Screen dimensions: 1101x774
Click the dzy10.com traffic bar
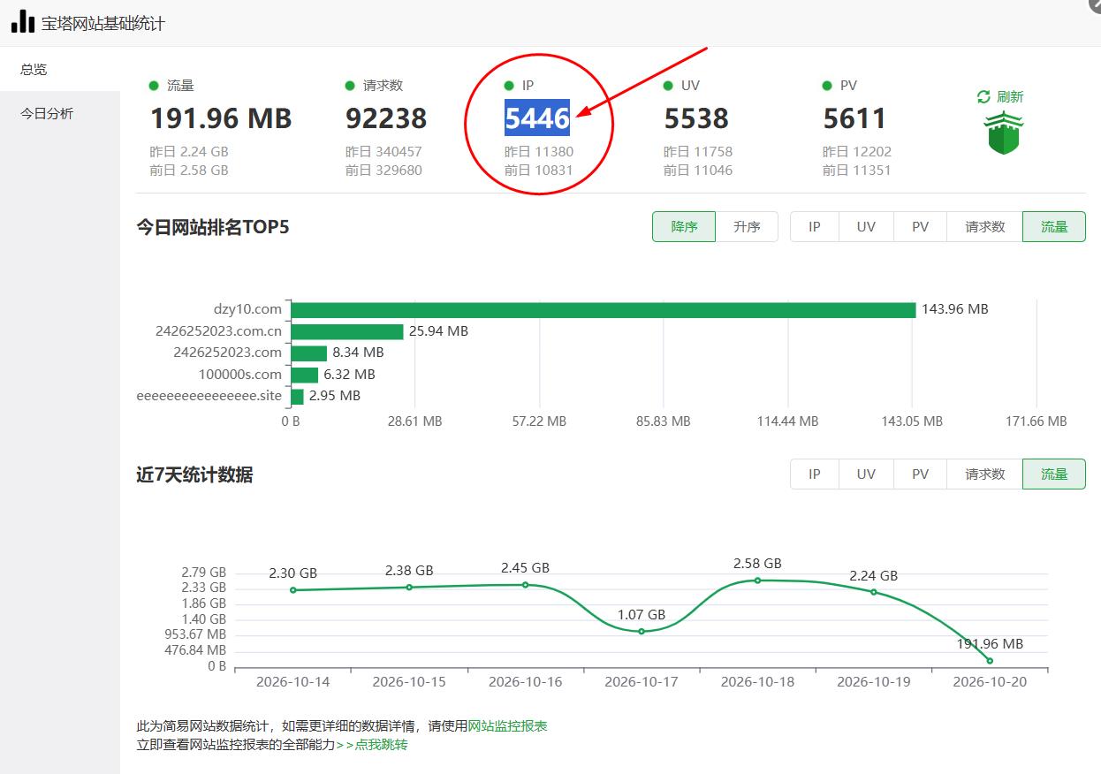[x=604, y=309]
